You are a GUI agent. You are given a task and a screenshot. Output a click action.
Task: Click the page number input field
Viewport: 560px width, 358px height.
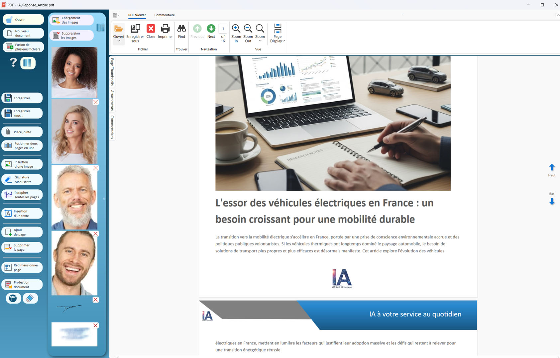coord(223,29)
